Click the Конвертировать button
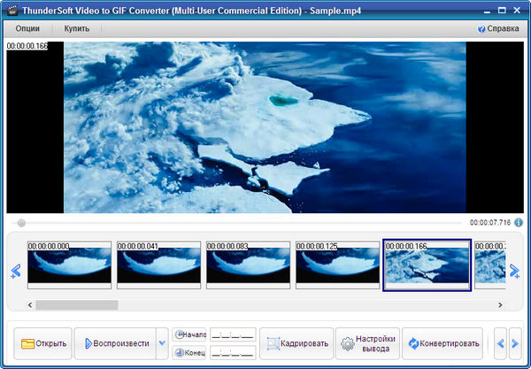This screenshot has width=531, height=369. pyautogui.click(x=444, y=343)
